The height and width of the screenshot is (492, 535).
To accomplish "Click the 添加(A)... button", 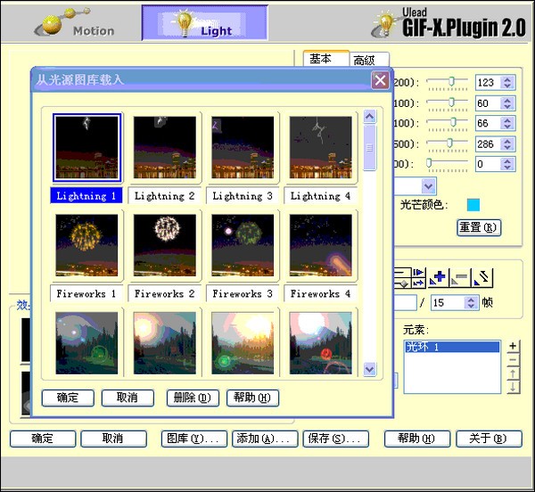I will [x=265, y=439].
